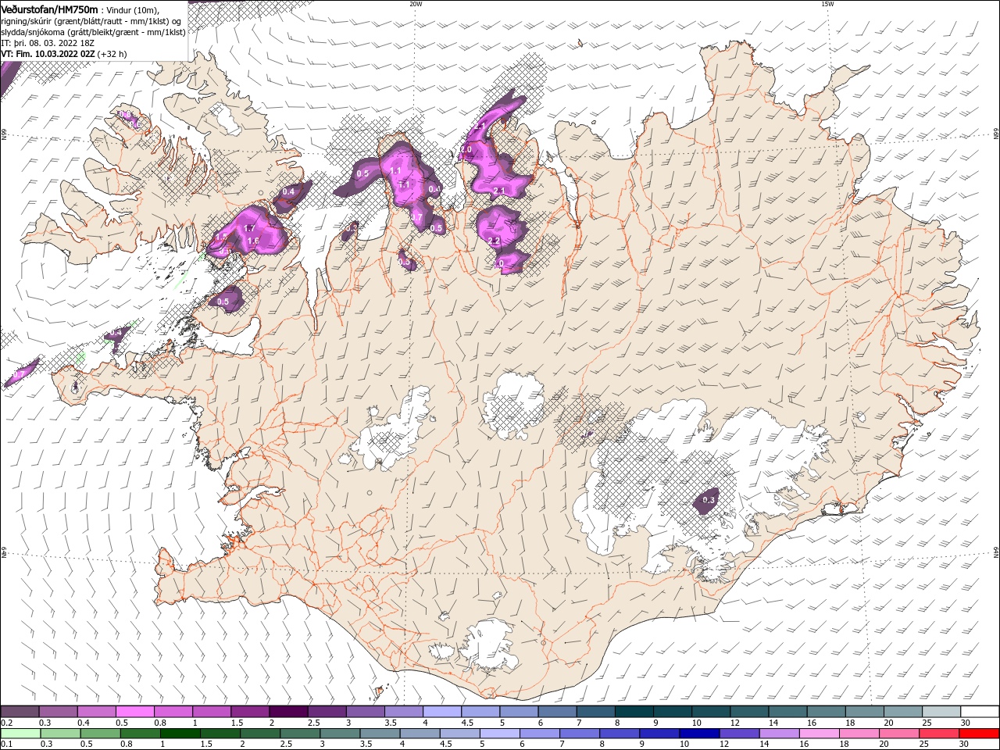Image resolution: width=1000 pixels, height=750 pixels.
Task: Click the Hofsjökull glacier in central Iceland
Action: pos(513,406)
